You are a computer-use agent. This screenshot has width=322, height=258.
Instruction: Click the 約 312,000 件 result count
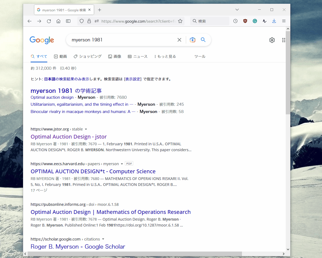pyautogui.click(x=44, y=68)
